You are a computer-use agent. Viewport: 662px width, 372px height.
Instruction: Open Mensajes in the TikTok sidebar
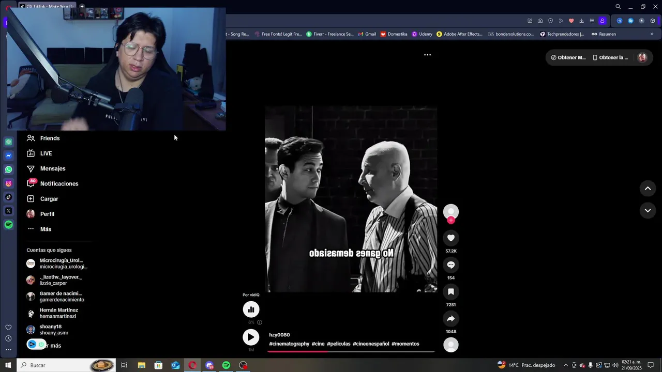46,168
